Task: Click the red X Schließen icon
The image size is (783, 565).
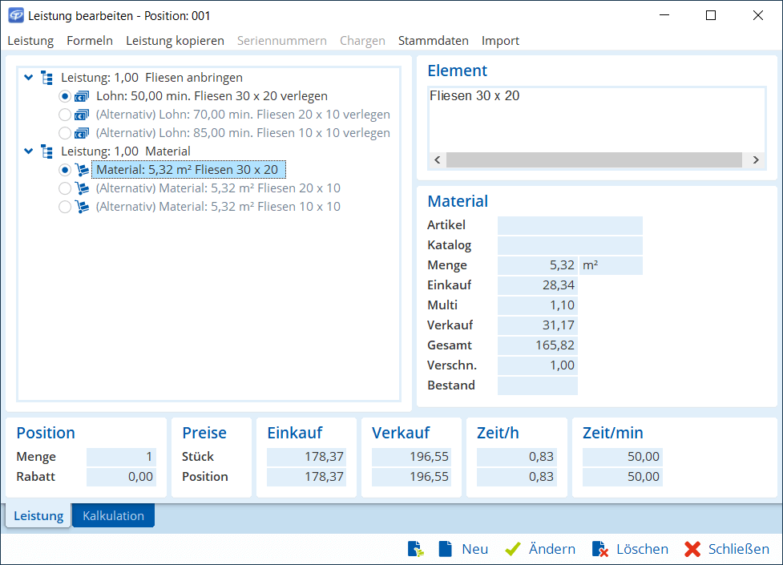Action: (692, 549)
